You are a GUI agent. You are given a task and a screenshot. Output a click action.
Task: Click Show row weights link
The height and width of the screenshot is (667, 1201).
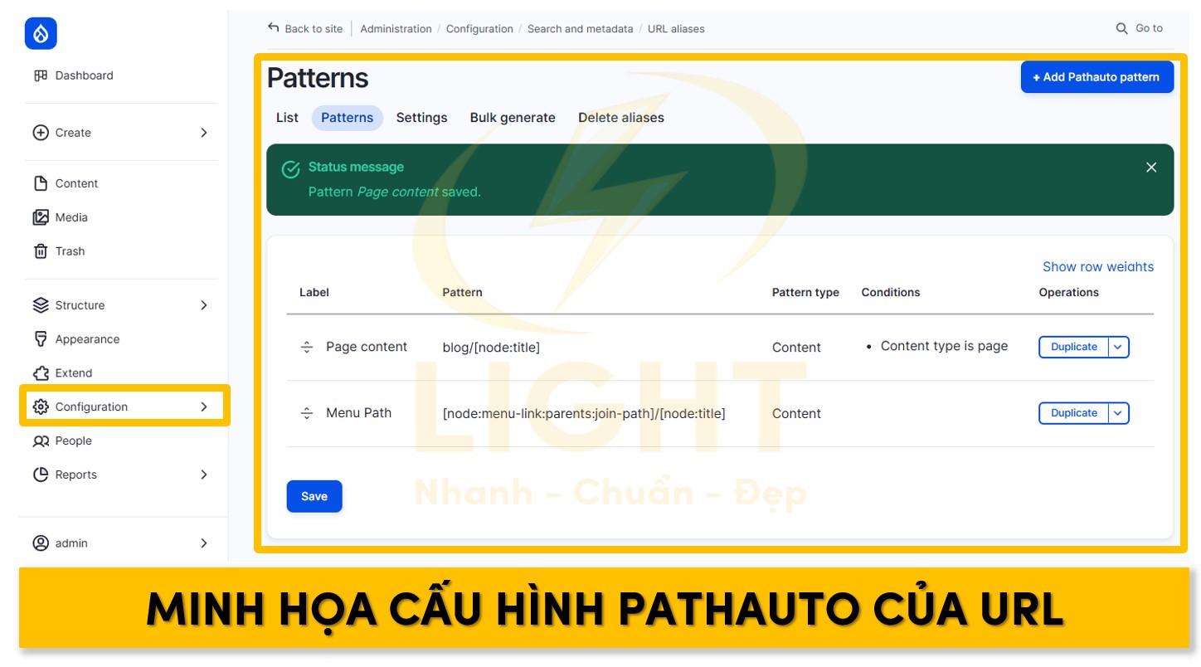coord(1098,266)
